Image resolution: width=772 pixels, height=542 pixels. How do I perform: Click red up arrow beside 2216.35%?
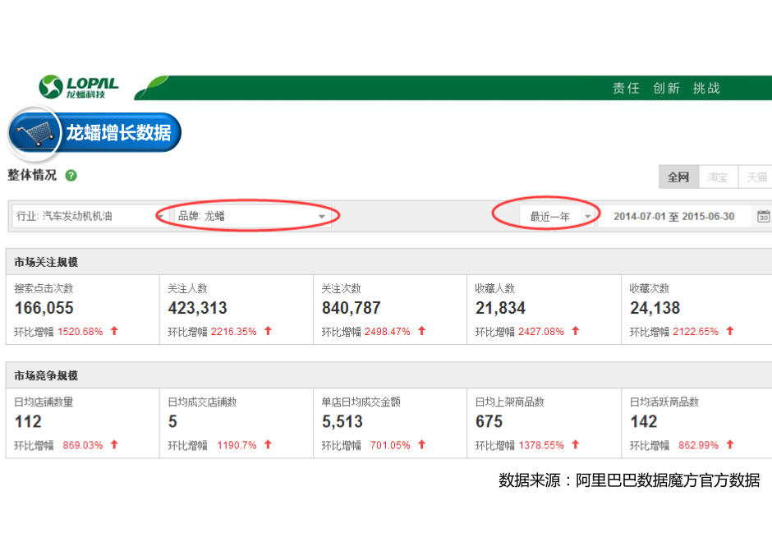268,331
